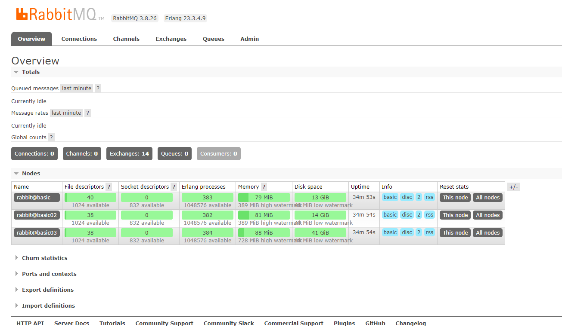
Task: Click the help icon beside Global counts
Action: [x=51, y=137]
